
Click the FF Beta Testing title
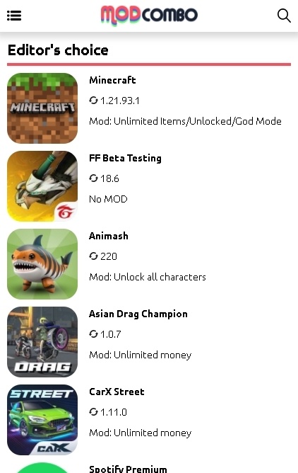click(125, 158)
